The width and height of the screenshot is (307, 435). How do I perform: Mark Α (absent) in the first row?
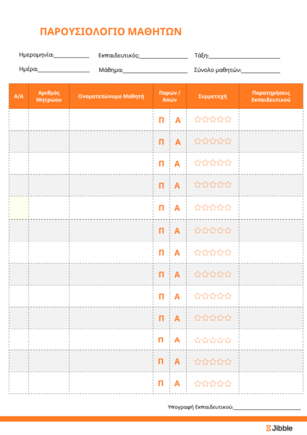pos(178,120)
